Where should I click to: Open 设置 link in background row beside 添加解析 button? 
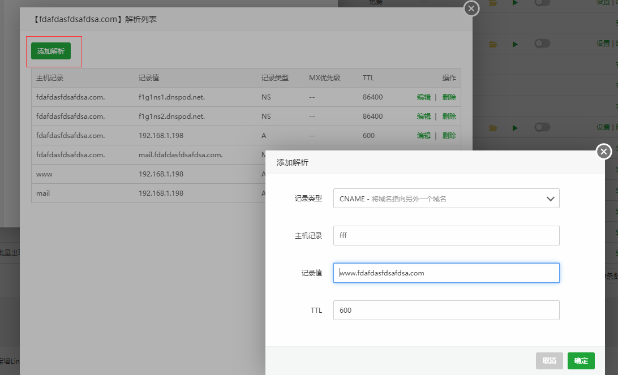pyautogui.click(x=603, y=44)
